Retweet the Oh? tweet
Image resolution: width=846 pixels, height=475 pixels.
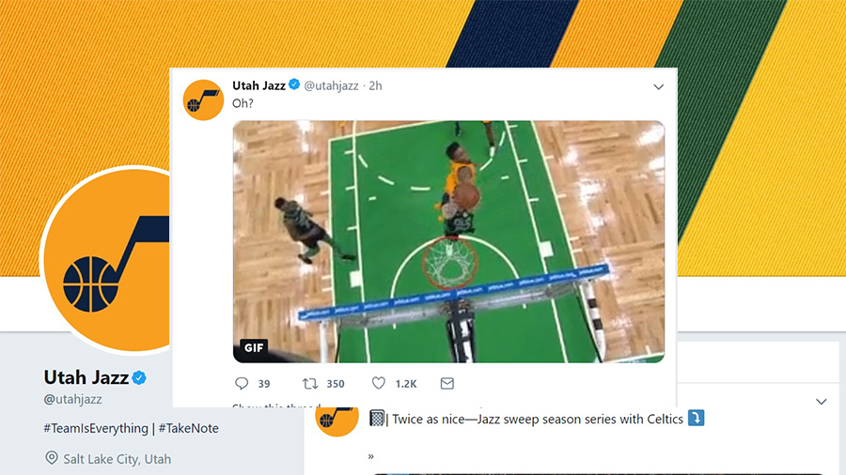coord(309,383)
